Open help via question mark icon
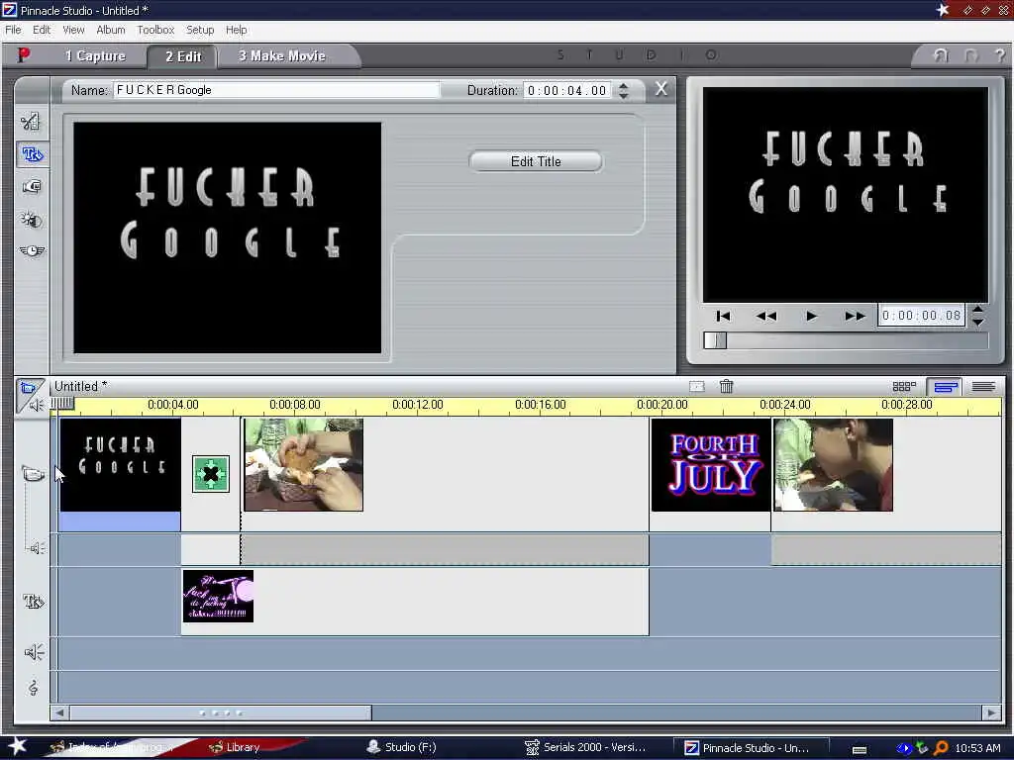This screenshot has height=760, width=1014. [1000, 55]
